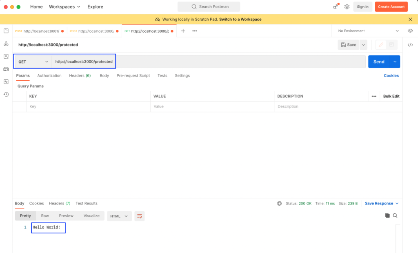Open tab options ellipsis menu

coord(195,31)
